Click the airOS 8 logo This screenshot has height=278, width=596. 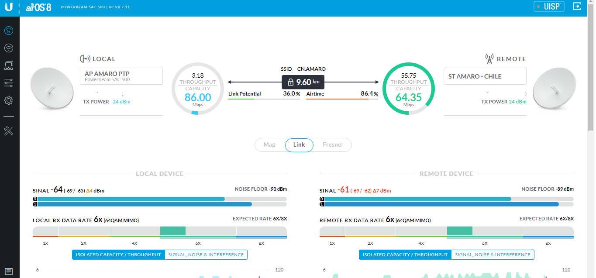click(38, 7)
